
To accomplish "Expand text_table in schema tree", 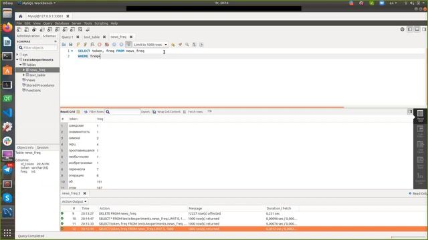I will pos(24,75).
